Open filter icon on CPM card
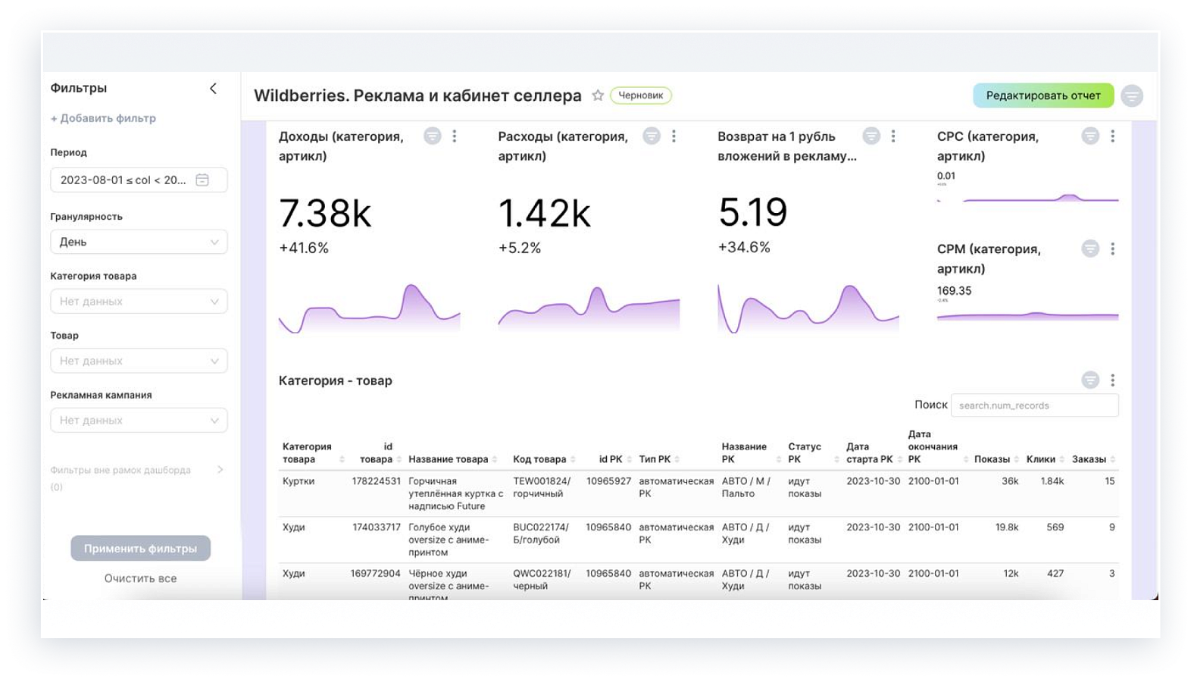Viewport: 1194px width, 682px height. click(x=1090, y=249)
